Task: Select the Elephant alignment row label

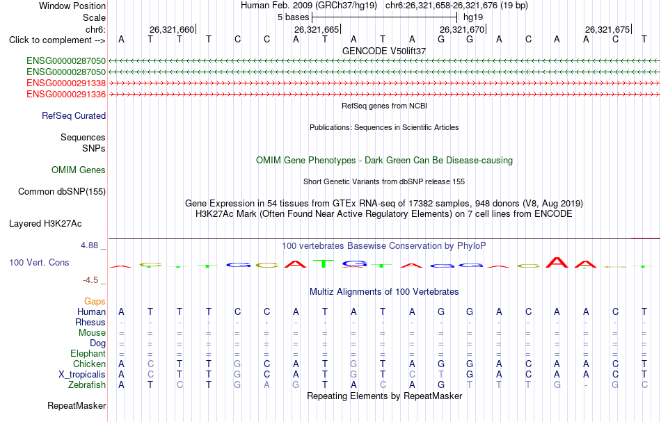Action: click(88, 353)
